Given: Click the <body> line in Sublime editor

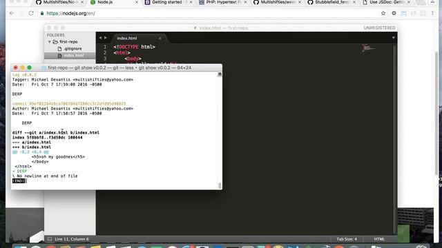Looking at the screenshot, I should pos(133,59).
